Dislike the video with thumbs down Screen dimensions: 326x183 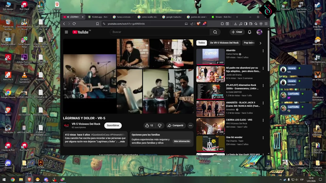click(160, 125)
